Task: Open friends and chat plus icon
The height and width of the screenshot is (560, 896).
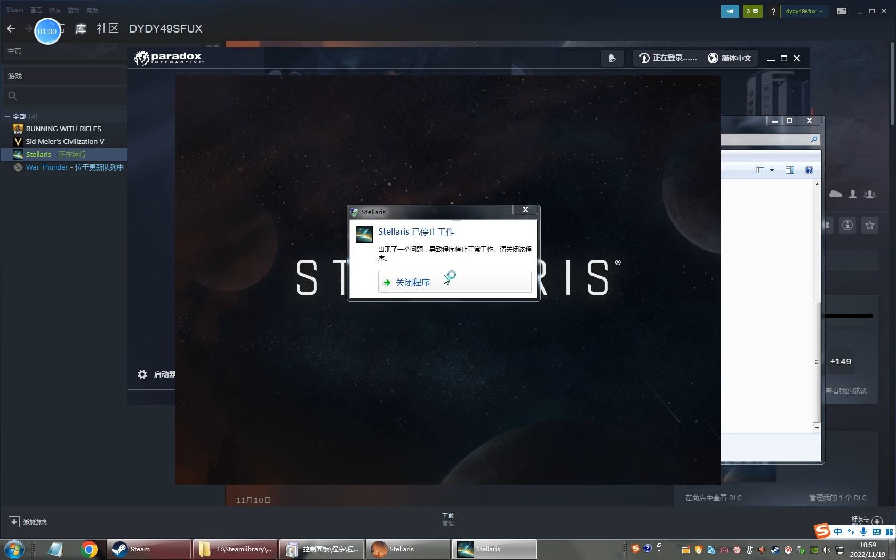Action: tap(877, 521)
